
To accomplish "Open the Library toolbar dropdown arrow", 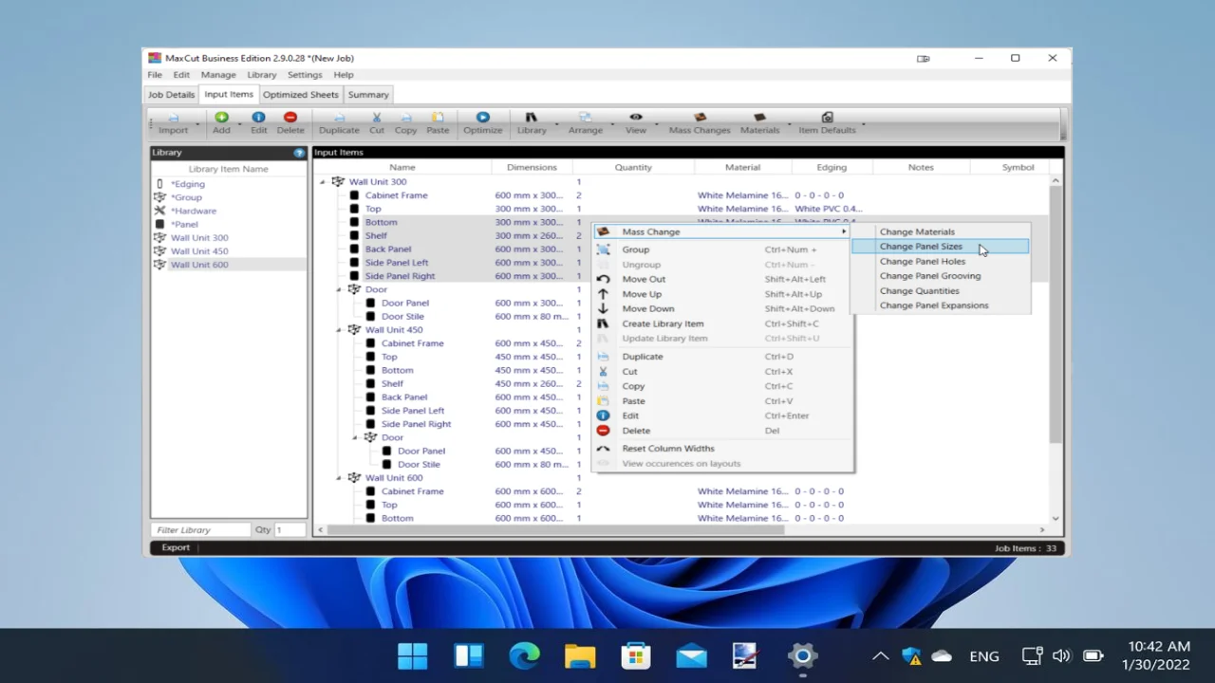I will (555, 123).
